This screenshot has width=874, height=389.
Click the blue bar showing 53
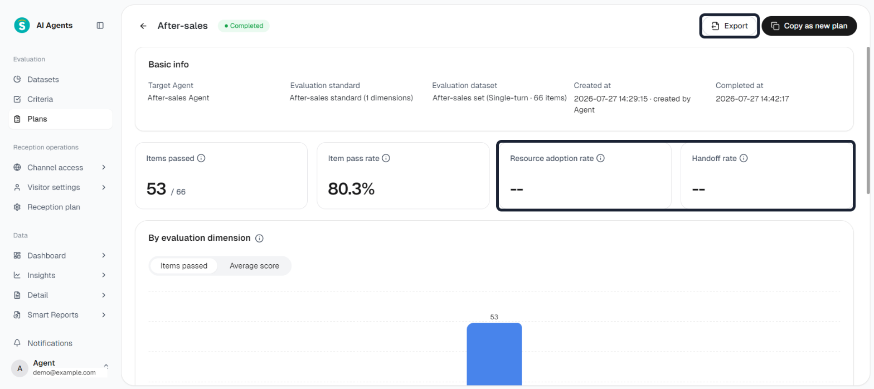click(x=494, y=354)
